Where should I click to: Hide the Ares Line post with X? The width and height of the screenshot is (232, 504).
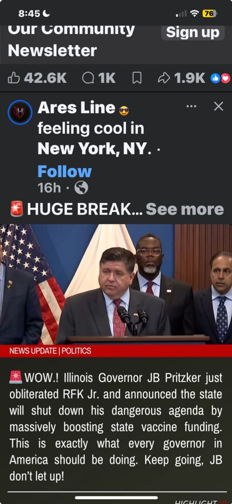[218, 106]
